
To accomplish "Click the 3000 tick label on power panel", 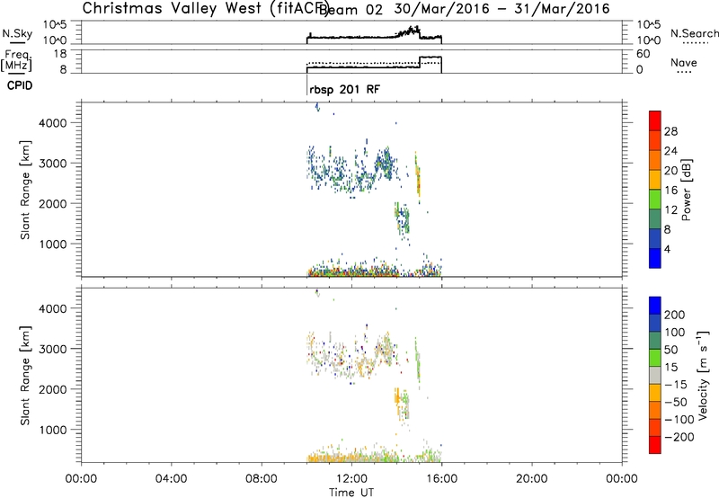I will (53, 164).
